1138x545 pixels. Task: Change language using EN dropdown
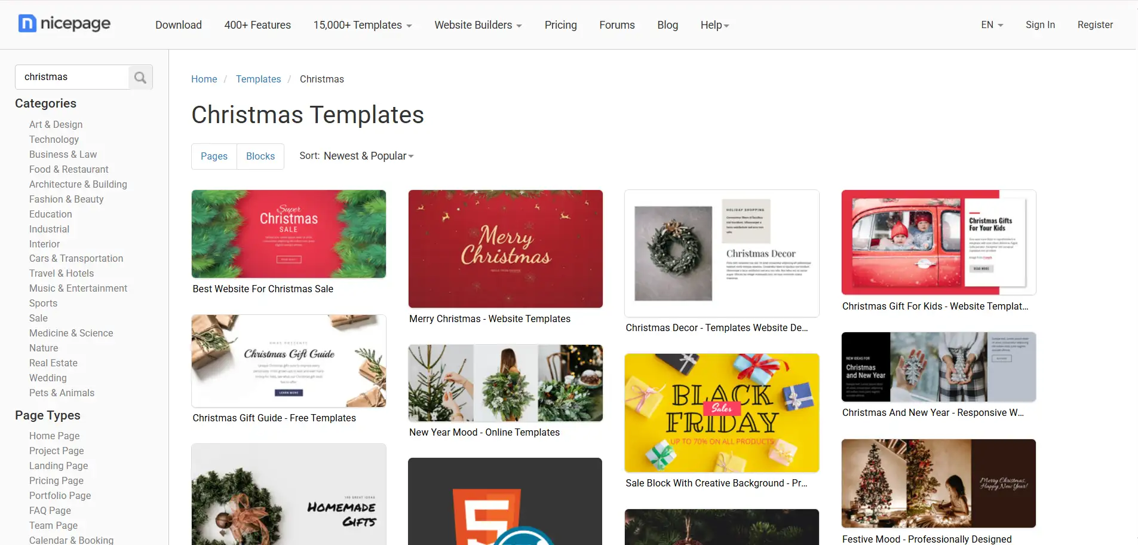pyautogui.click(x=992, y=25)
